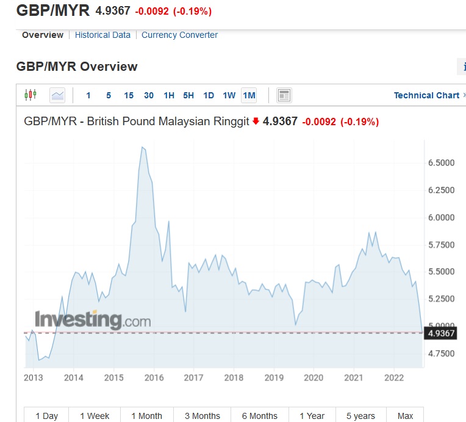Pick the 1W chart interval
Screen dimensions: 466x422
[x=229, y=95]
